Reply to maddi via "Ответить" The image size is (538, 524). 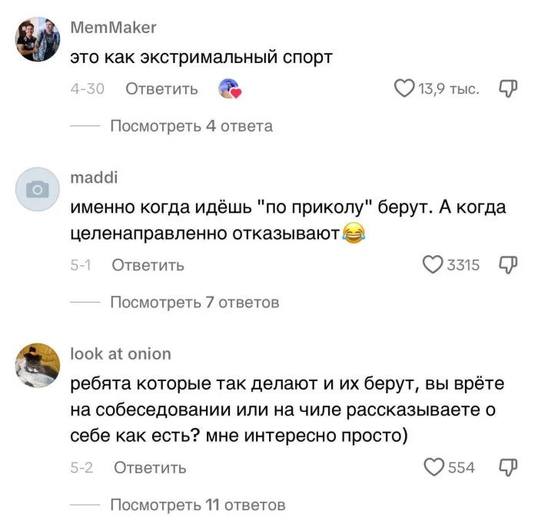pos(148,265)
